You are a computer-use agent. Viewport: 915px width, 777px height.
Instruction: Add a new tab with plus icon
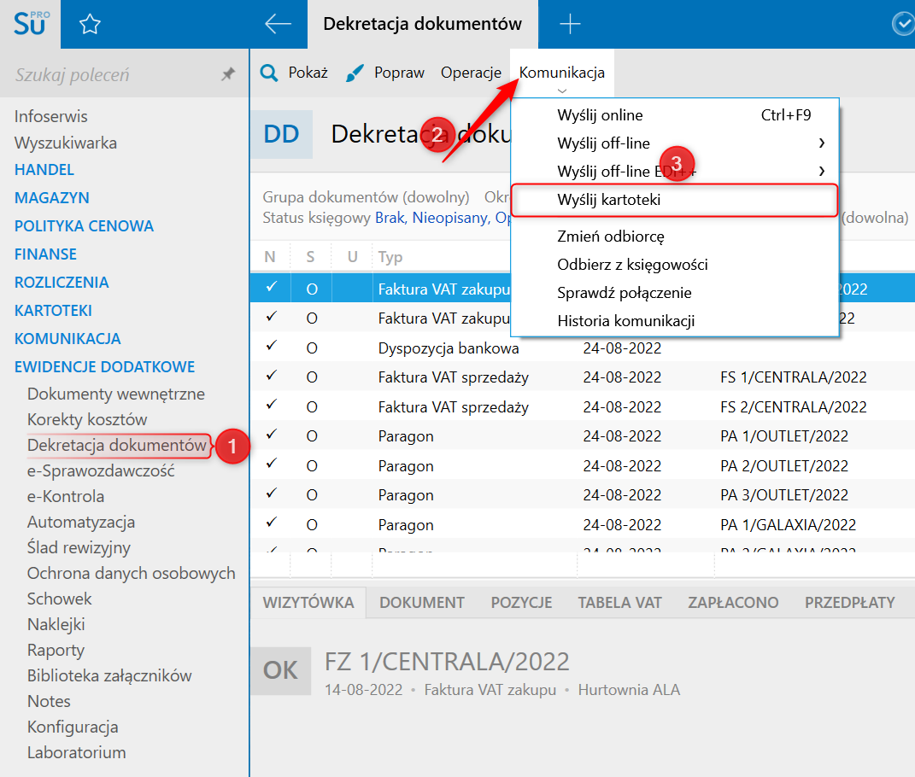569,24
